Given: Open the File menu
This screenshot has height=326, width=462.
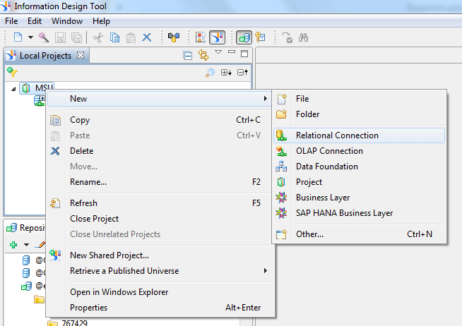Looking at the screenshot, I should click(11, 21).
